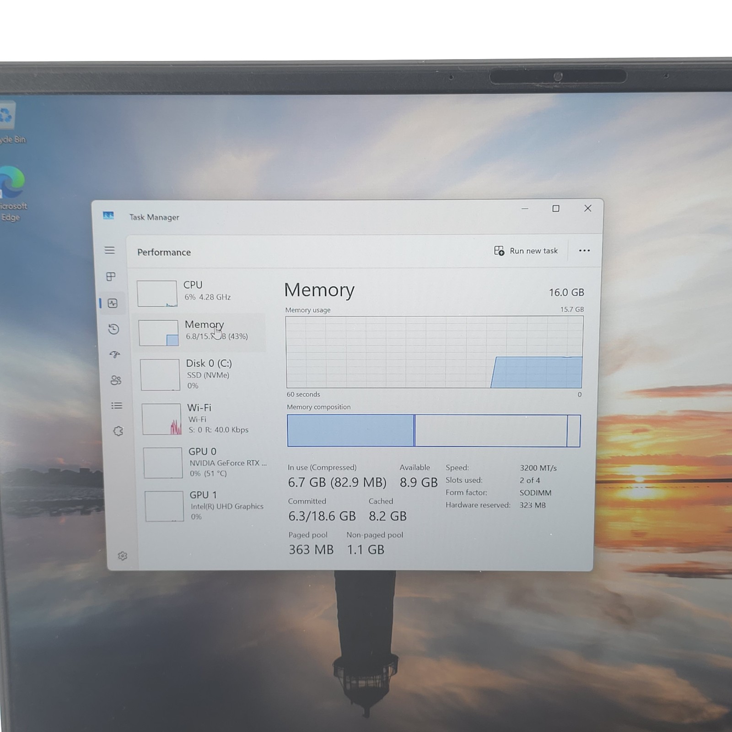Open the Details page icon
This screenshot has width=732, height=732.
[x=117, y=406]
